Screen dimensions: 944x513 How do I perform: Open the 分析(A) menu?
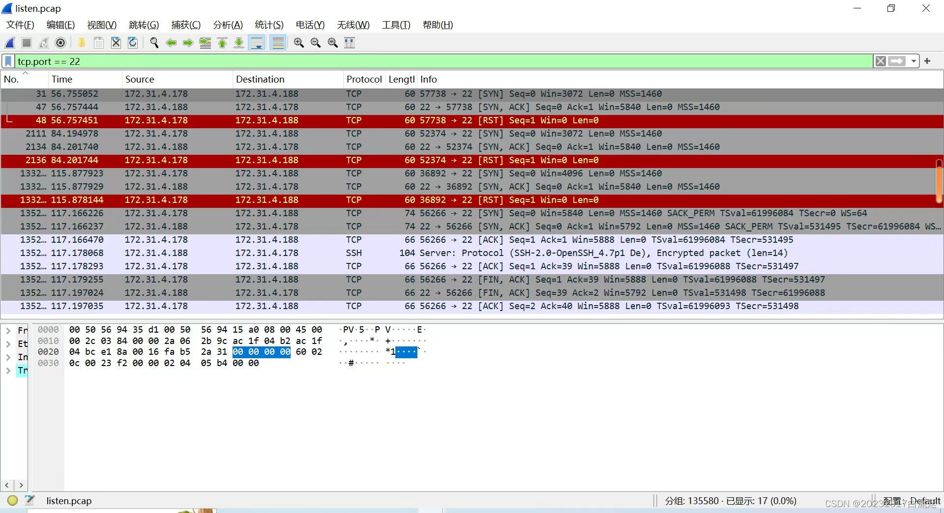[x=228, y=25]
